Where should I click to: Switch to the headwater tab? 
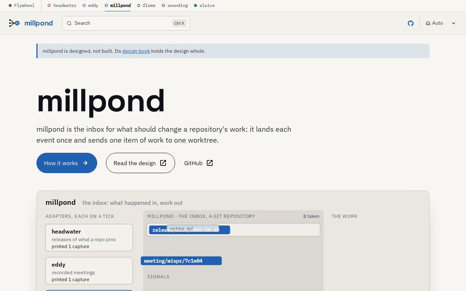[62, 5]
